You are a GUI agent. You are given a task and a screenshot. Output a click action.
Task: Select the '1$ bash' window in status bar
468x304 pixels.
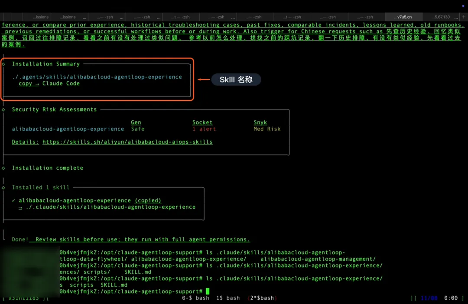[x=228, y=298]
